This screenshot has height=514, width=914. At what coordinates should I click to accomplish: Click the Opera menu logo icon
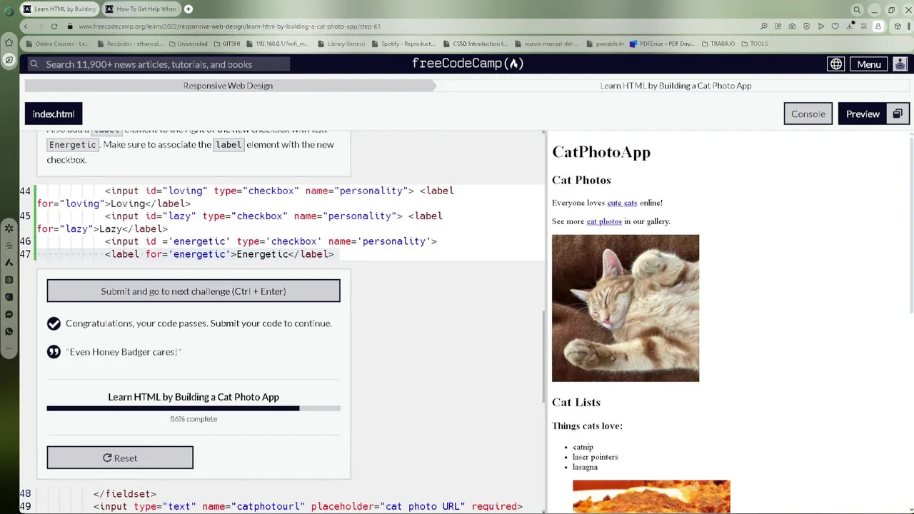[x=9, y=10]
